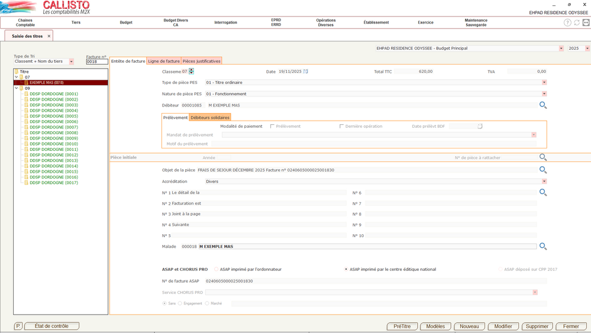Click the Modifier button
The width and height of the screenshot is (591, 333).
(x=503, y=326)
